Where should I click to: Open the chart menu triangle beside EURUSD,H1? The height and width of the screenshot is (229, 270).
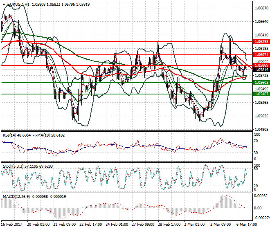point(4,4)
